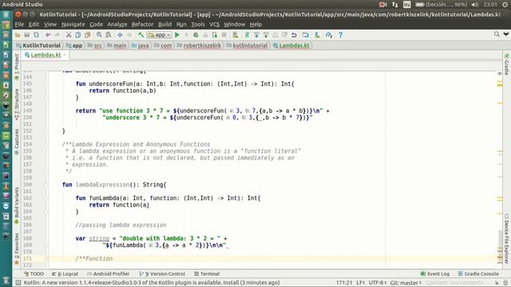Click 'src' breadcrumb folder
The image size is (511, 287).
tap(94, 45)
